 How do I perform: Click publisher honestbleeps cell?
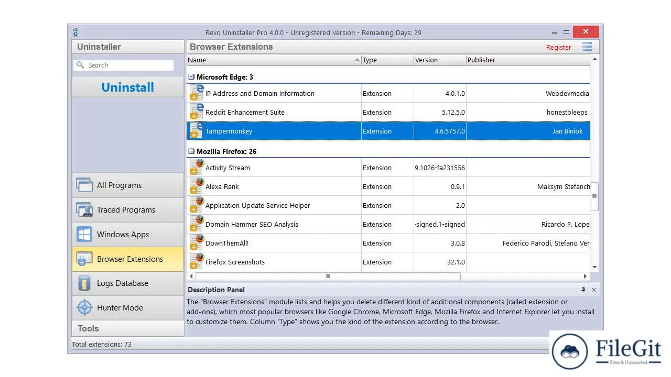[x=528, y=112]
